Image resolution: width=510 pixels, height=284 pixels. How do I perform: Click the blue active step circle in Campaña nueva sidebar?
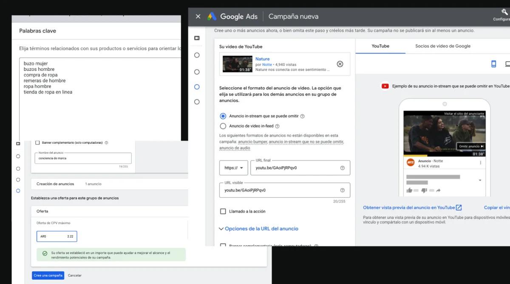[197, 87]
